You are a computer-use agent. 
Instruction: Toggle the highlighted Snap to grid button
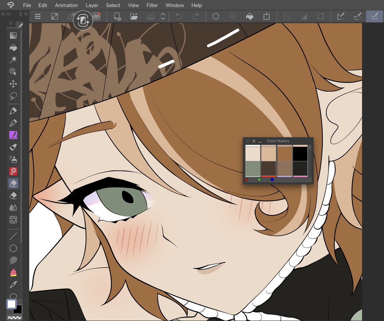(x=374, y=17)
